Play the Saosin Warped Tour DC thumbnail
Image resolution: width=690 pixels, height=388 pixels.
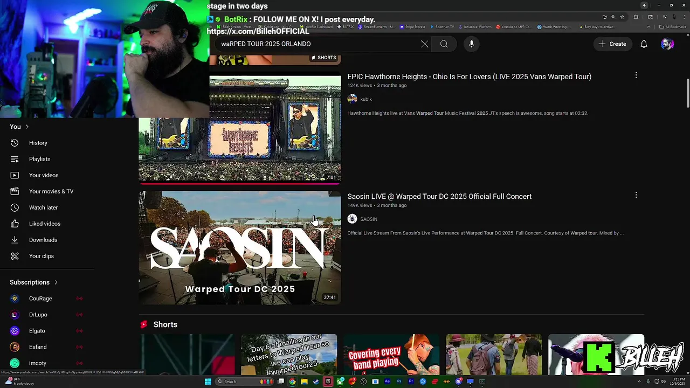(240, 248)
